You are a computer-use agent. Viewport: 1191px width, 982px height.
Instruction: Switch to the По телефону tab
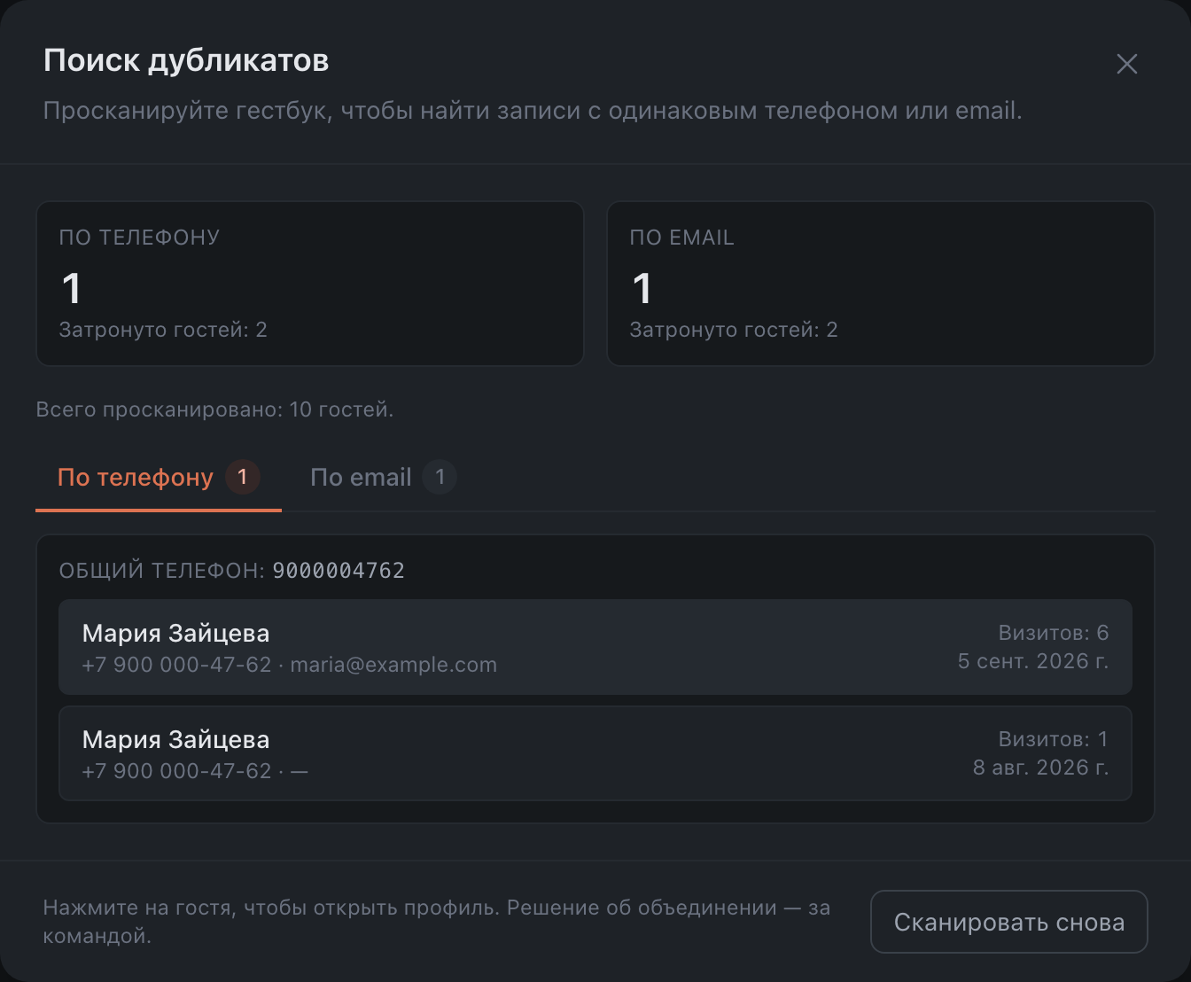tap(159, 478)
